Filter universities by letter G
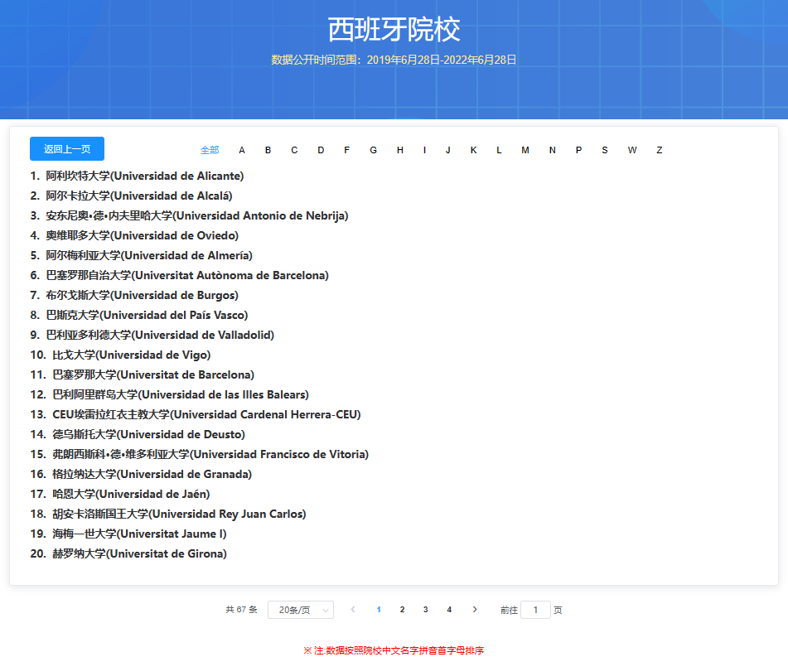 coord(374,150)
